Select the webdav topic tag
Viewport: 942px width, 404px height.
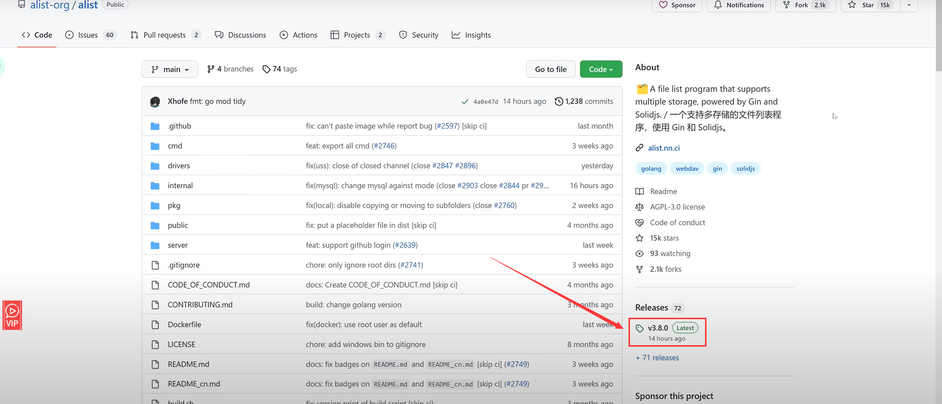687,169
